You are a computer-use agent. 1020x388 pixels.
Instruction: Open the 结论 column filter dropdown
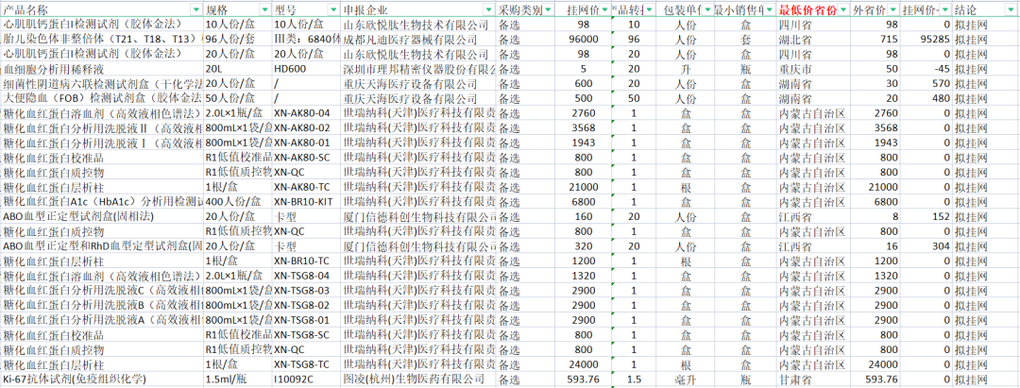1007,9
